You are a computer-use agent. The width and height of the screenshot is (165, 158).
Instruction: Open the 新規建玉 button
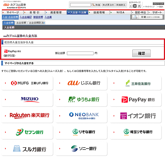coord(121,5)
